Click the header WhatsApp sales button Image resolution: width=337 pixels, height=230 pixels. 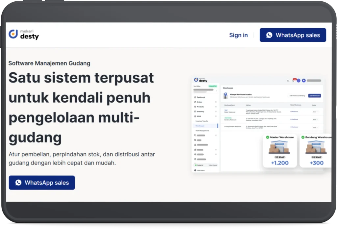[x=293, y=35]
